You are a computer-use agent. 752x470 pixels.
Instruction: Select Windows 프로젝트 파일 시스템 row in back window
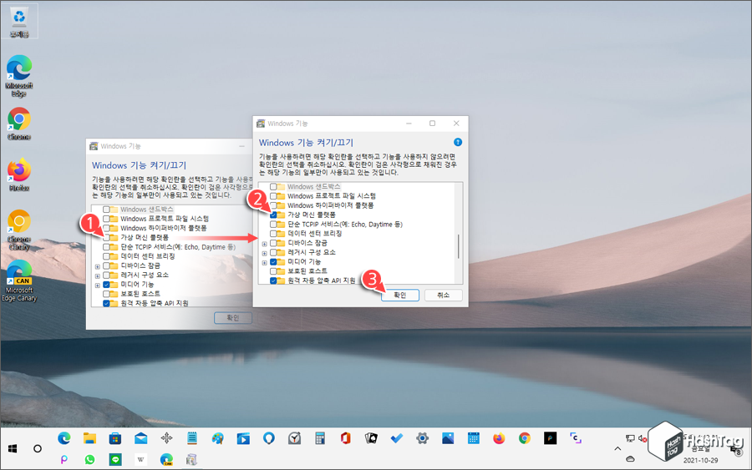point(165,219)
